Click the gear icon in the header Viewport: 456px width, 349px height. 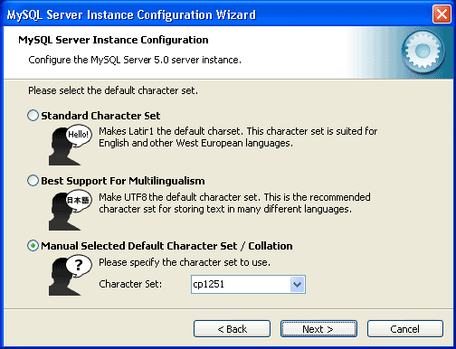coord(423,52)
